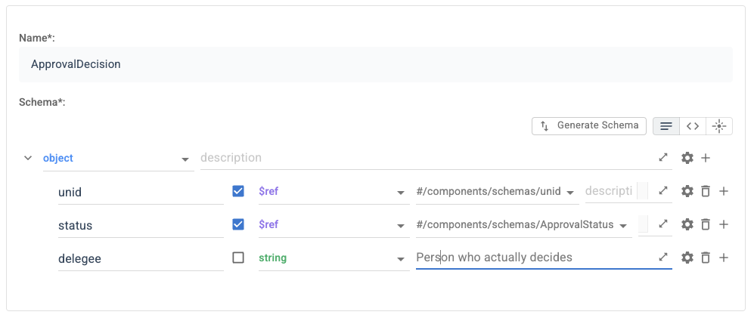Open settings gear for unid property
The image size is (754, 321).
(687, 191)
